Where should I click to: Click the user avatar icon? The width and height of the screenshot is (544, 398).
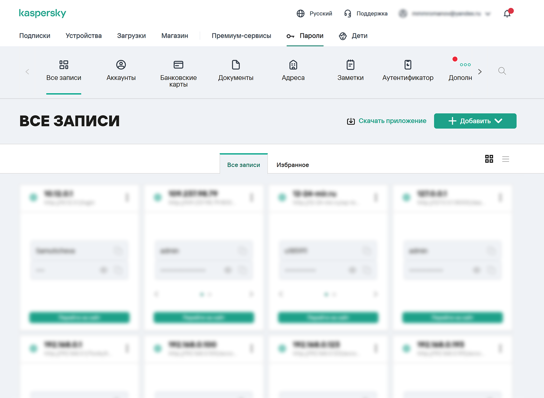pos(403,14)
